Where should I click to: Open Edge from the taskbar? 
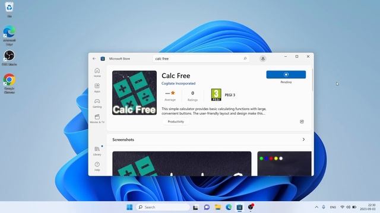[x=229, y=207]
